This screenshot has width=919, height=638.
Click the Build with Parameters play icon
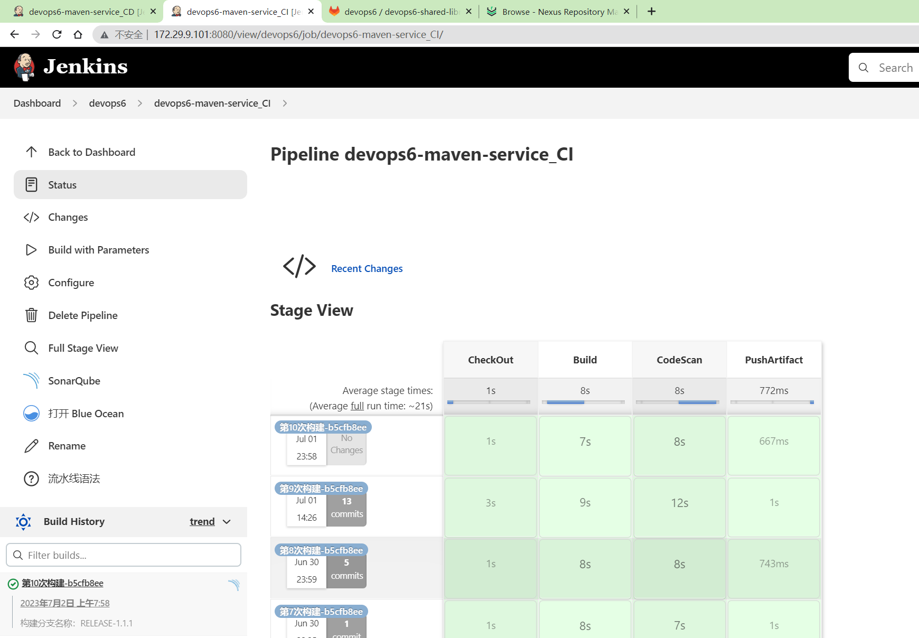click(31, 250)
